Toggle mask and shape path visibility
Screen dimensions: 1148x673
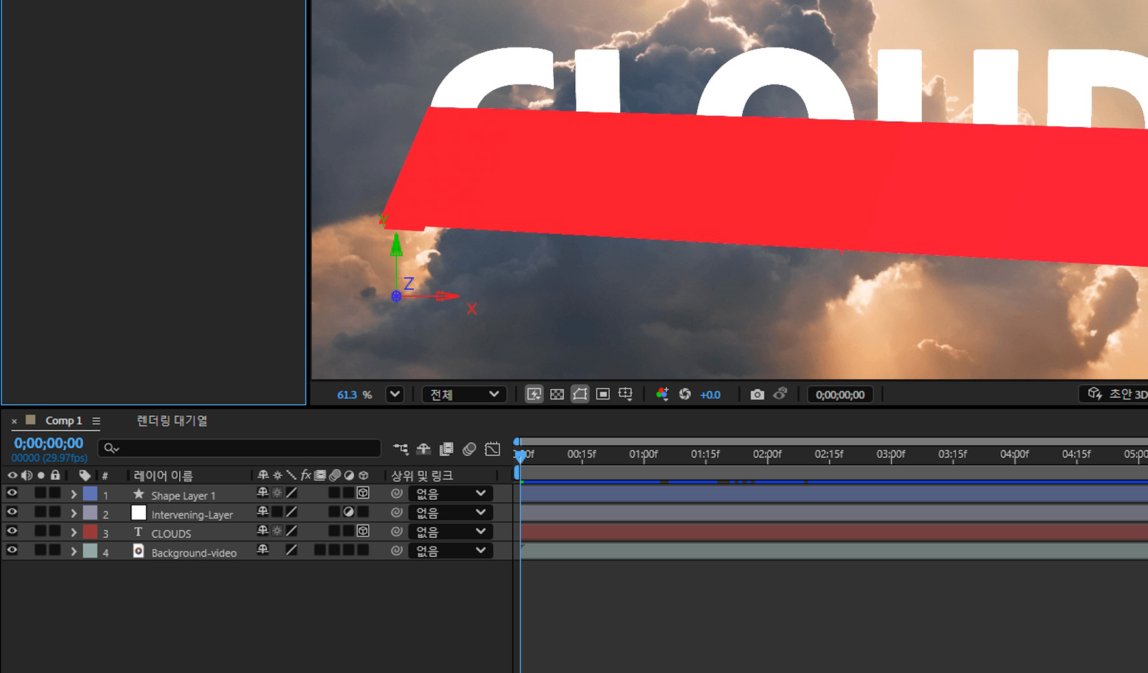(580, 394)
